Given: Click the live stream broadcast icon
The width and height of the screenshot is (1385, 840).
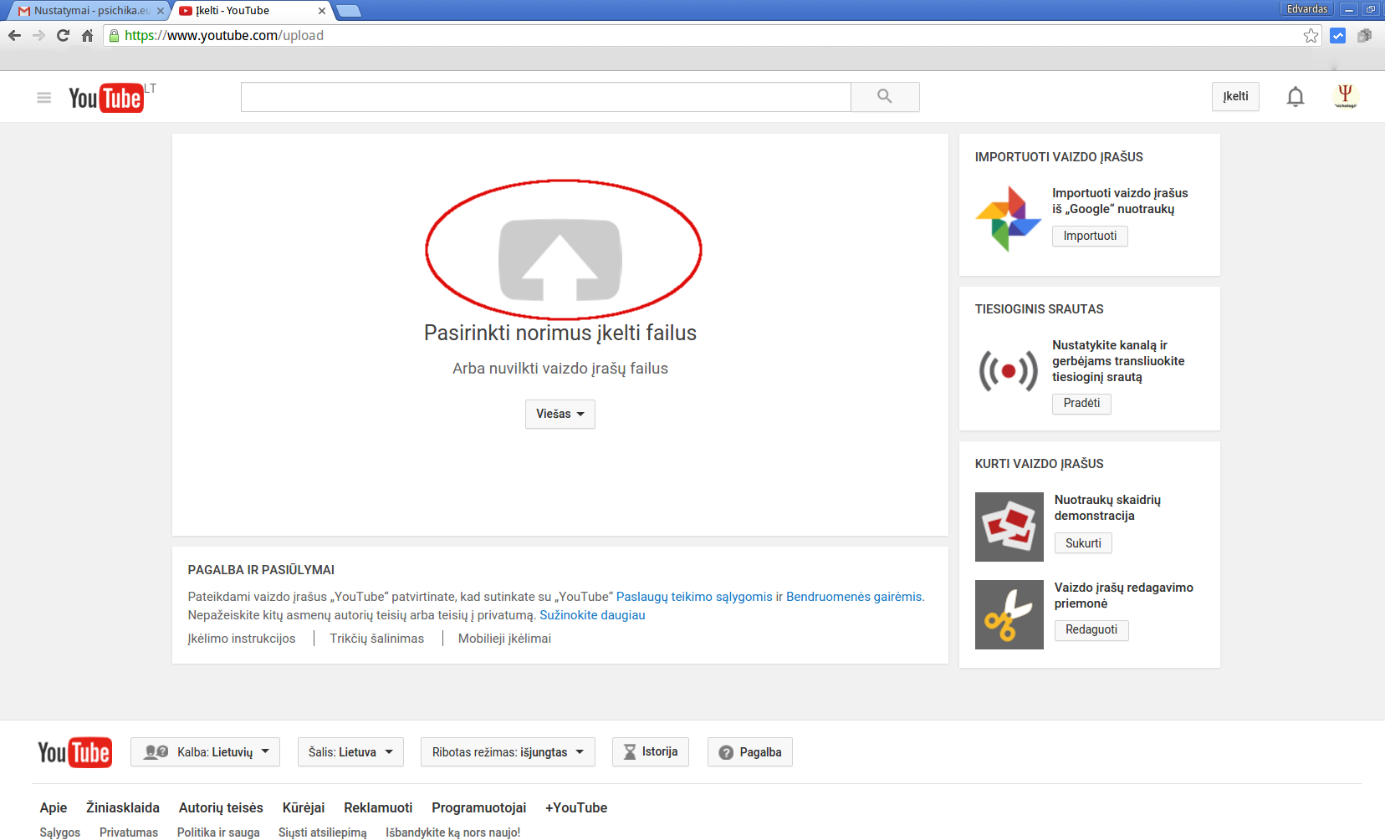Looking at the screenshot, I should (x=1009, y=370).
